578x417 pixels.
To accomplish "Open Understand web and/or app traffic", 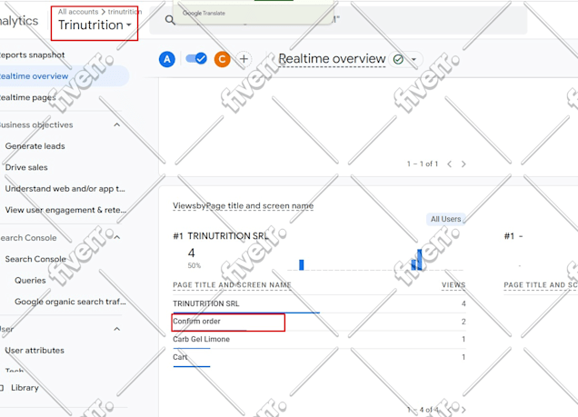I will click(65, 189).
